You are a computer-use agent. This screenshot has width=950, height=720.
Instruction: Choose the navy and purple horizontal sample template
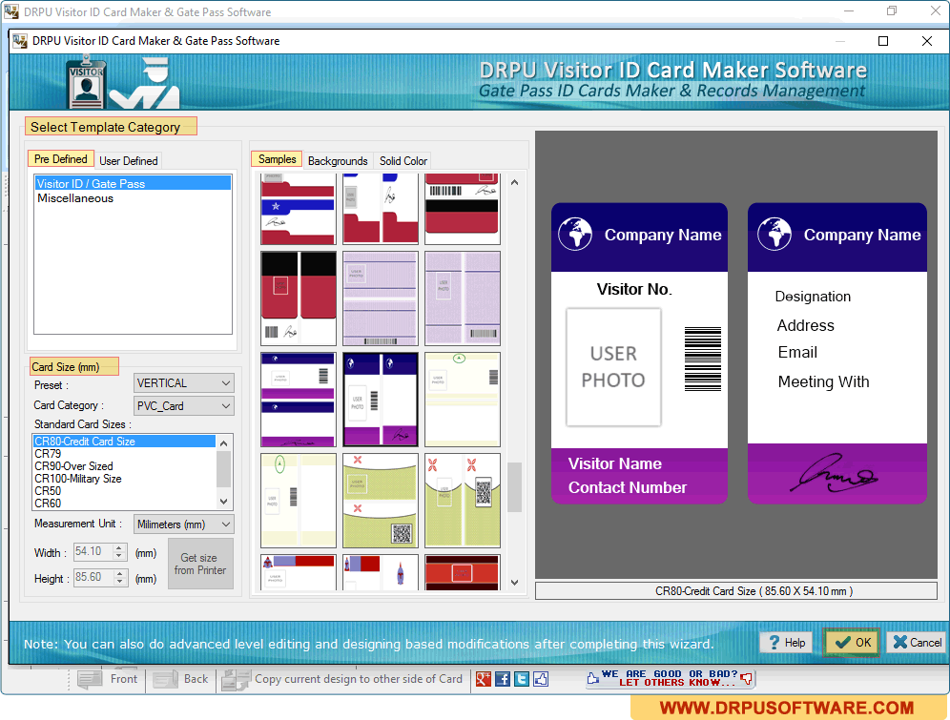pyautogui.click(x=299, y=400)
